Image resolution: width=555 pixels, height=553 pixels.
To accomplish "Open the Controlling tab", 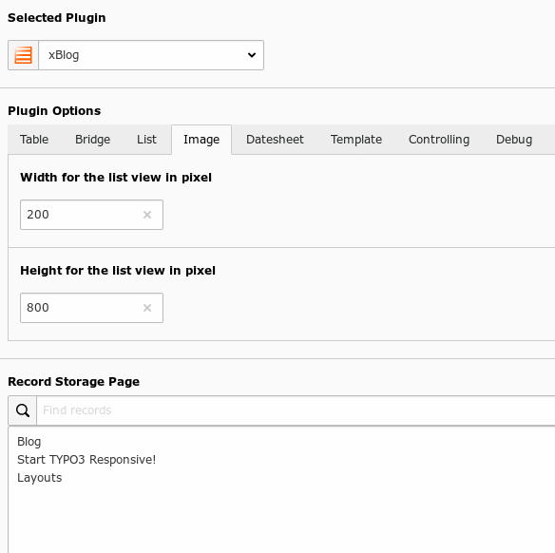I will click(439, 140).
